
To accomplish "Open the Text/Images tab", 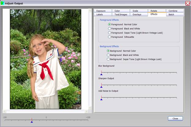I will point(121,14).
